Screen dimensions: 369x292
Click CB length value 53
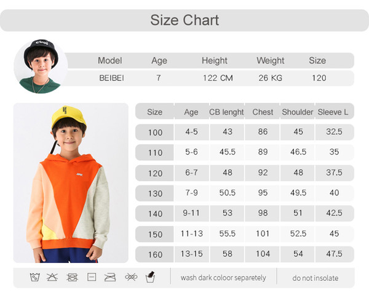pyautogui.click(x=228, y=213)
